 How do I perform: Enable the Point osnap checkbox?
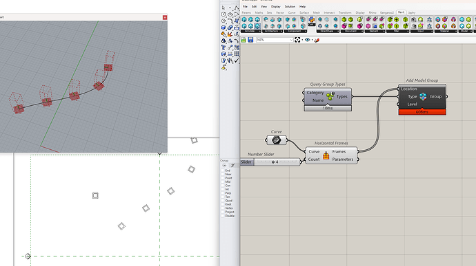coord(223,178)
